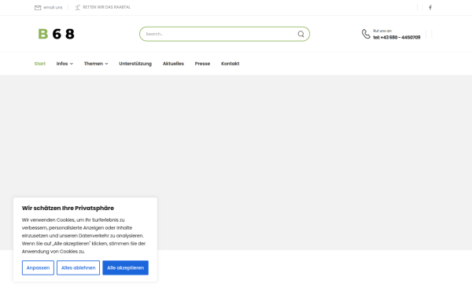
Task: Click the B68 site logo
Action: [56, 34]
